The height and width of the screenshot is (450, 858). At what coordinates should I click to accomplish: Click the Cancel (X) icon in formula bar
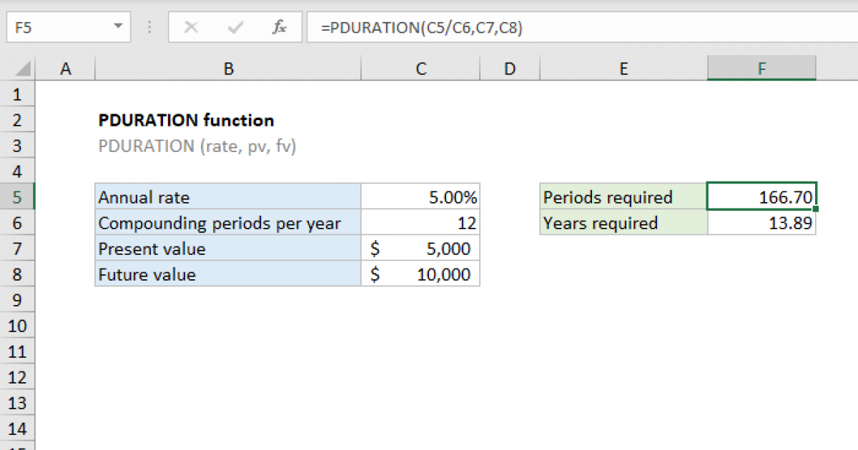point(191,28)
